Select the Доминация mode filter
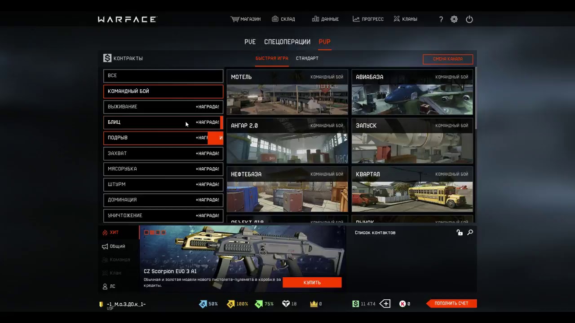575x323 pixels. click(163, 200)
